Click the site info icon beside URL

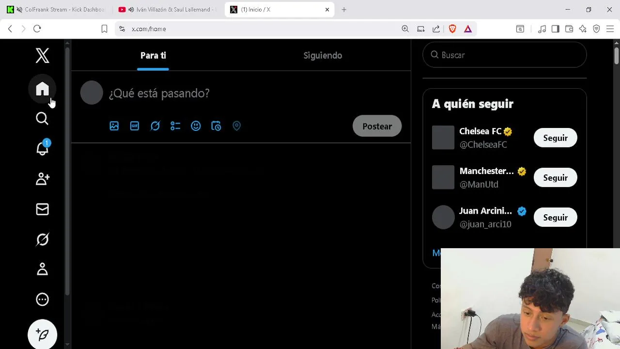[x=122, y=29]
